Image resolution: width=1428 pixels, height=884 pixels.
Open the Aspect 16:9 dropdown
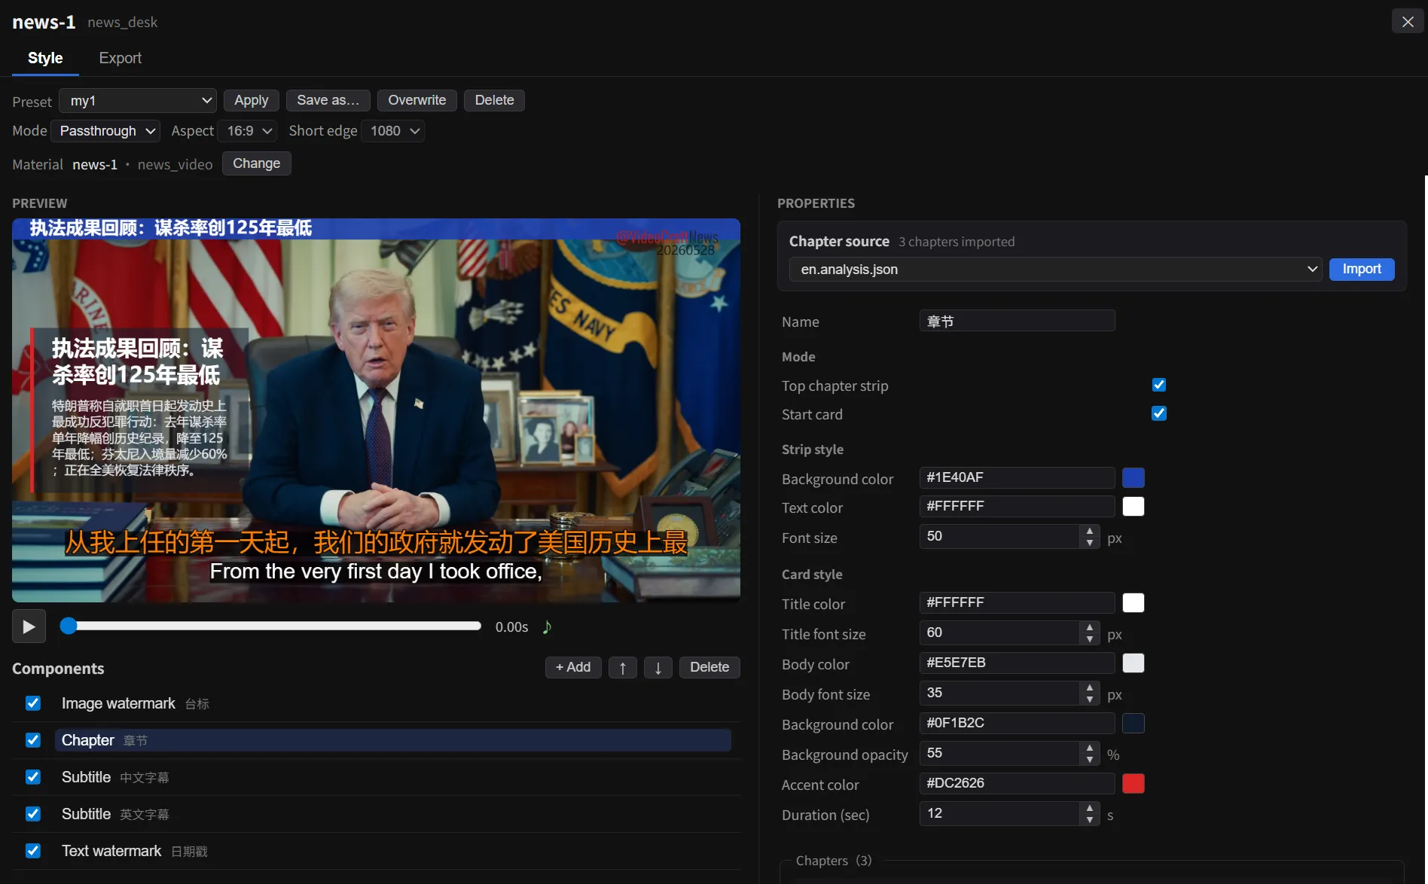tap(248, 131)
